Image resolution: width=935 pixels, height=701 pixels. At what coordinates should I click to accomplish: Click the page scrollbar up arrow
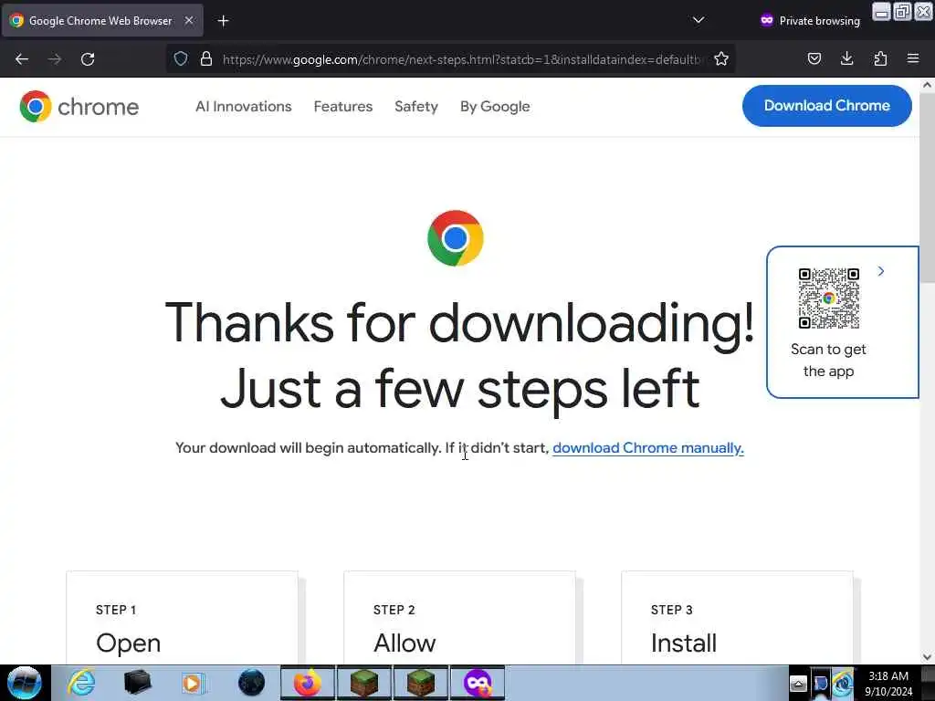pyautogui.click(x=928, y=85)
